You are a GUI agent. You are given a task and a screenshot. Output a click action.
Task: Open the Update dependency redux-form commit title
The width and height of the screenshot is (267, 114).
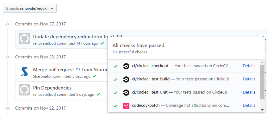[78, 37]
